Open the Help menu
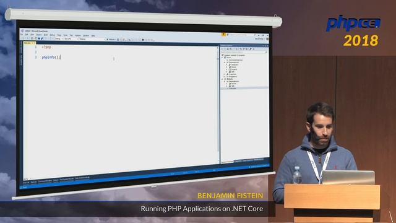Viewport: 396px width, 223px height. [x=93, y=36]
